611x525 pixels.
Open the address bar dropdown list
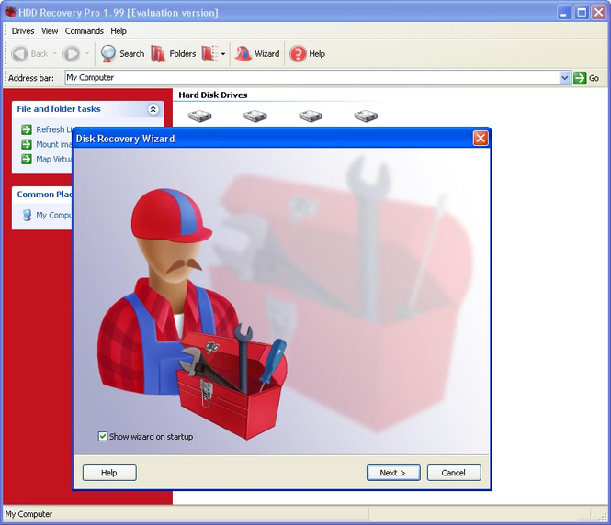[565, 78]
